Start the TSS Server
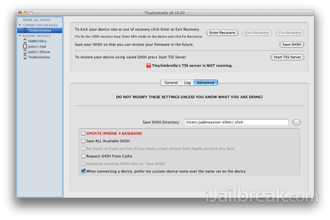Viewport: 330px width, 220px height. point(287,57)
